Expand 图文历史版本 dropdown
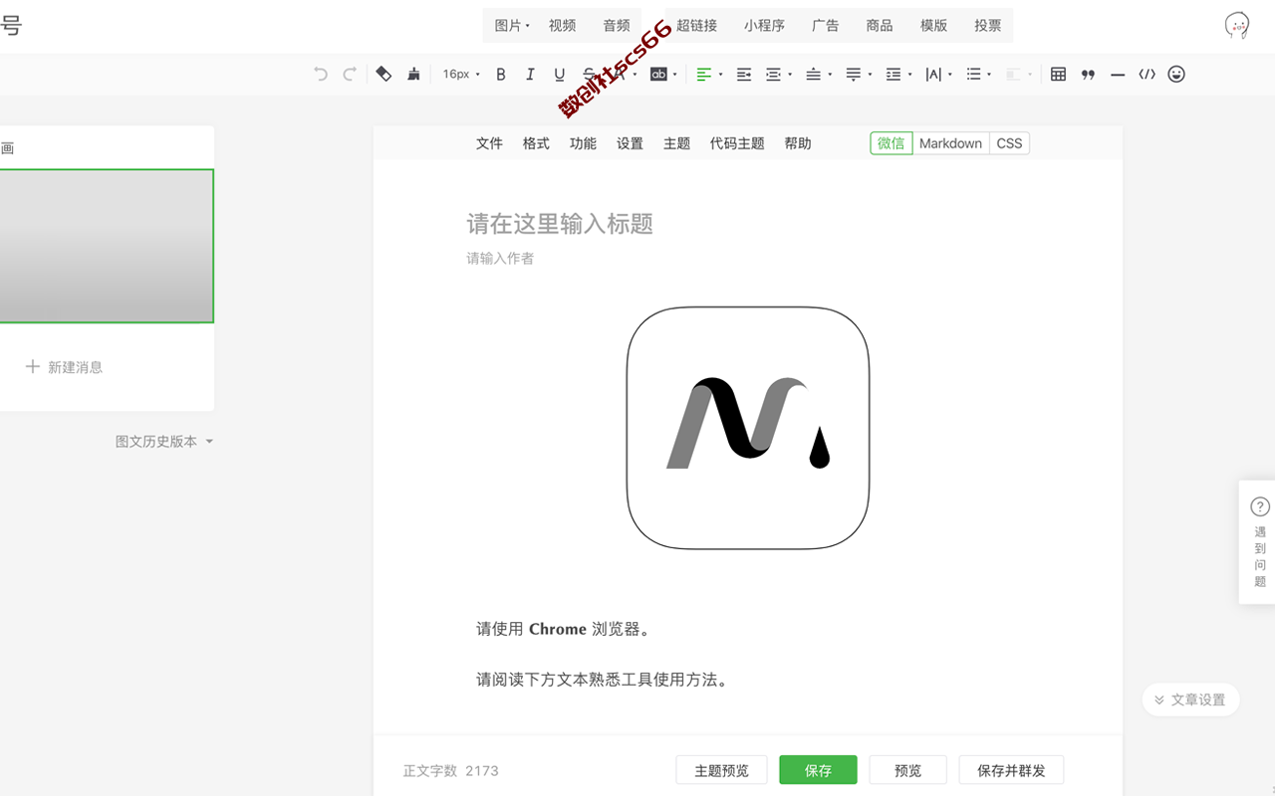The width and height of the screenshot is (1275, 796). [x=164, y=442]
